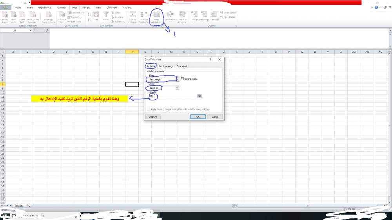Expand the formula bar with its chevron
This screenshot has width=392, height=220.
(390, 30)
